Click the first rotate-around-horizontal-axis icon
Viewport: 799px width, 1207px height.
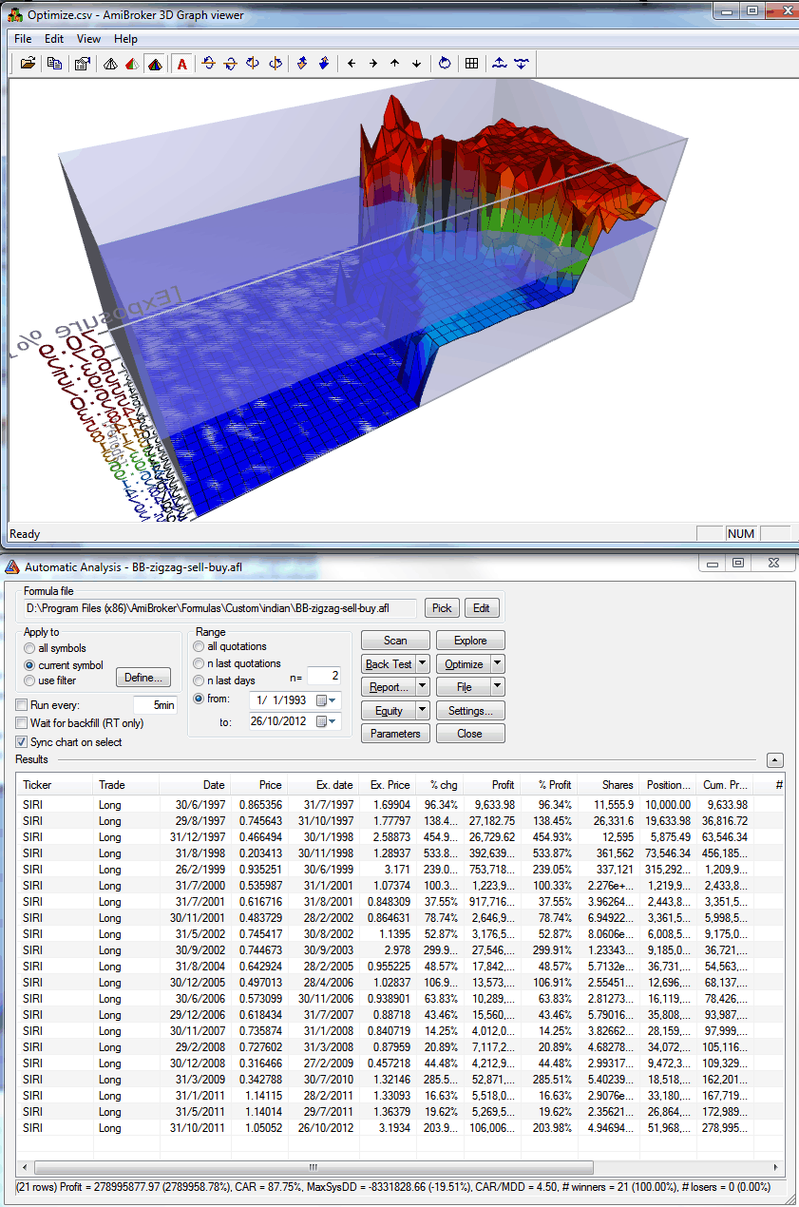(x=209, y=64)
